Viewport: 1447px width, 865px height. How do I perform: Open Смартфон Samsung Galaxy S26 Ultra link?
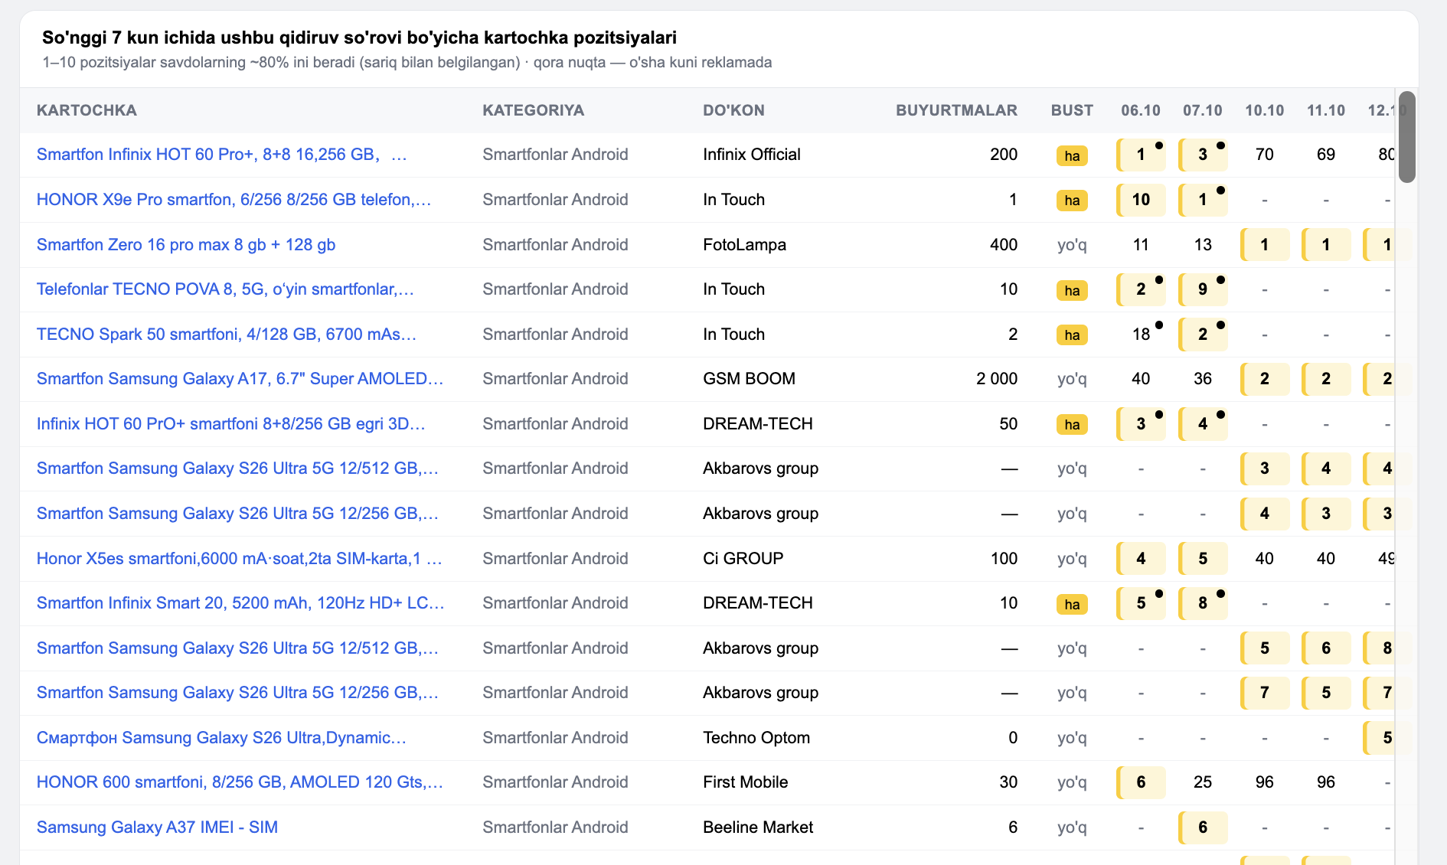[x=222, y=738]
